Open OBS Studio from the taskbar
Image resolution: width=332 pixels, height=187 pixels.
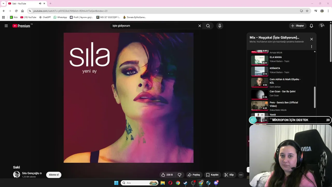[x=193, y=183]
